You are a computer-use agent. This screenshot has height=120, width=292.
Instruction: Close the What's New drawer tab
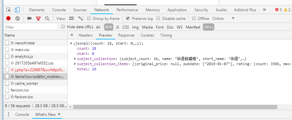click(x=59, y=114)
